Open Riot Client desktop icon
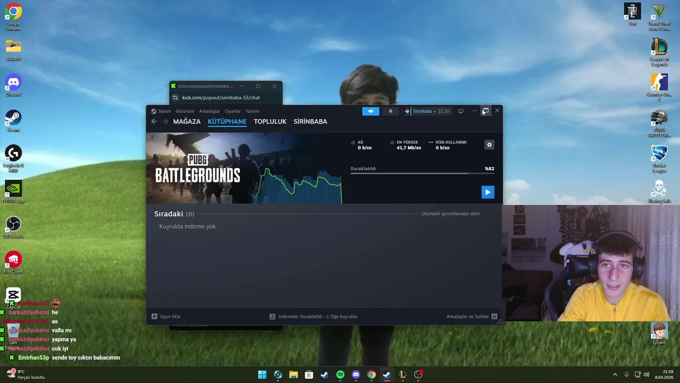Viewport: 680px width, 383px height. [x=13, y=263]
